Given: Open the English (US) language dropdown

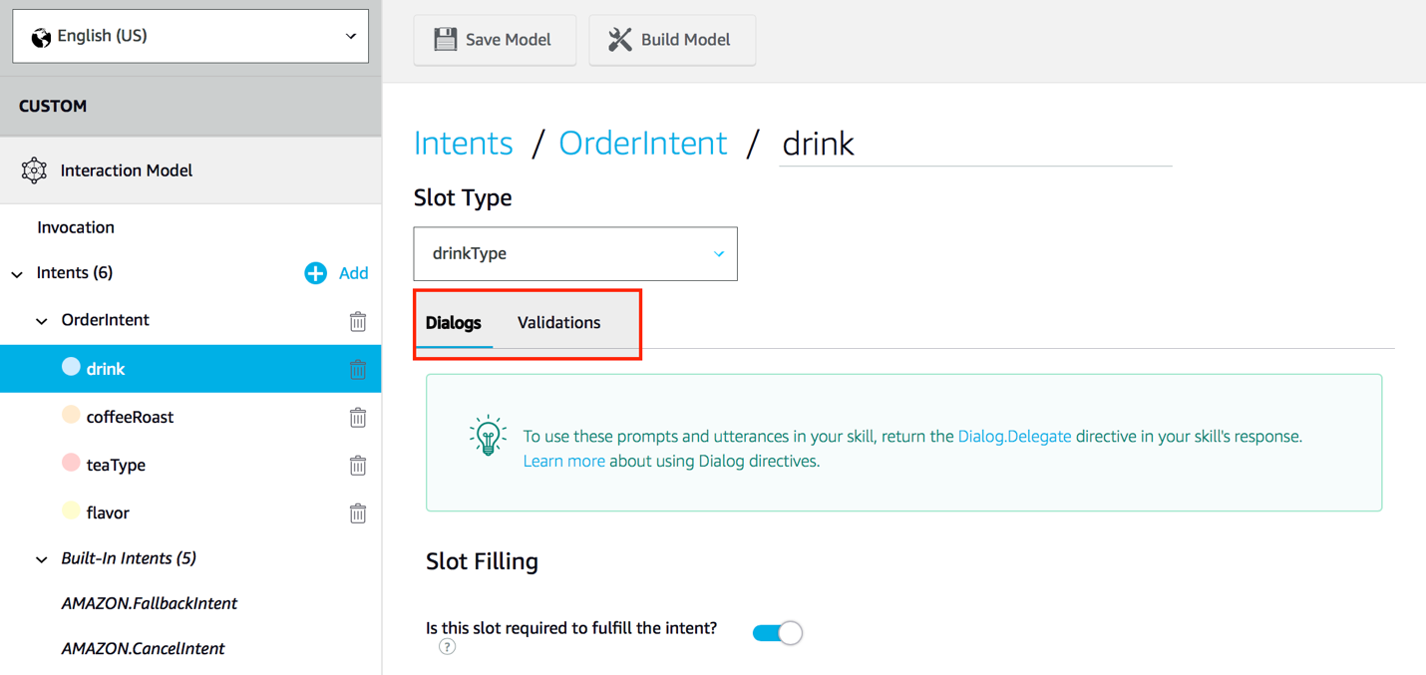Looking at the screenshot, I should click(x=190, y=36).
